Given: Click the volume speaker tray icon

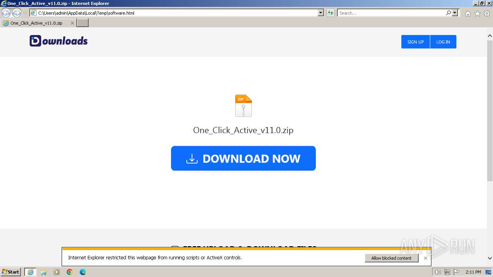Looking at the screenshot, I should click(438, 272).
